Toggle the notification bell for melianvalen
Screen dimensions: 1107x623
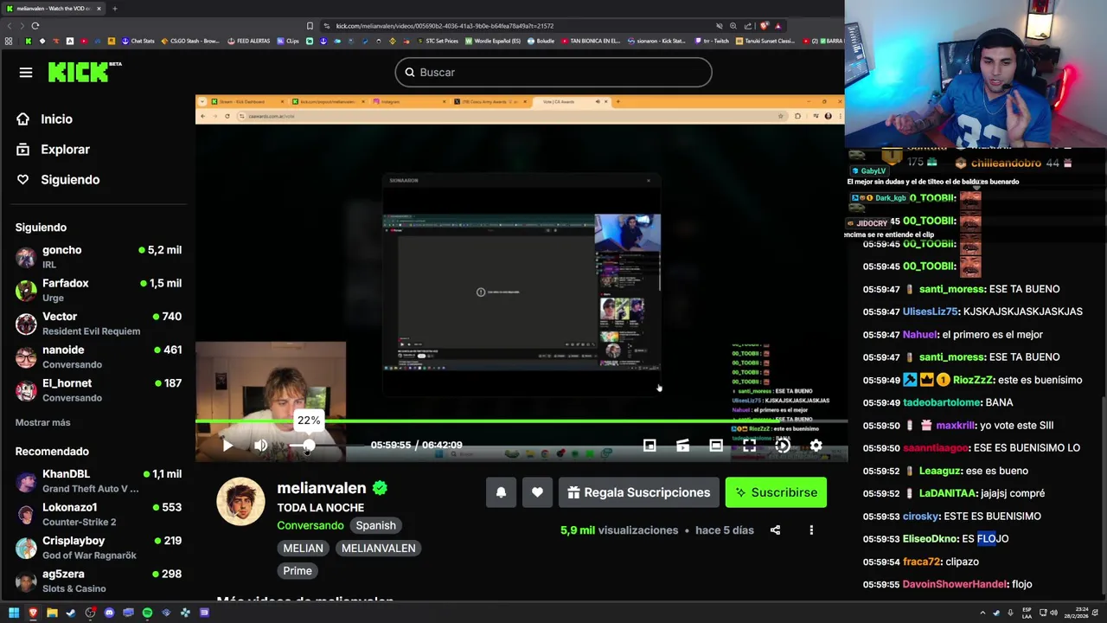(501, 492)
